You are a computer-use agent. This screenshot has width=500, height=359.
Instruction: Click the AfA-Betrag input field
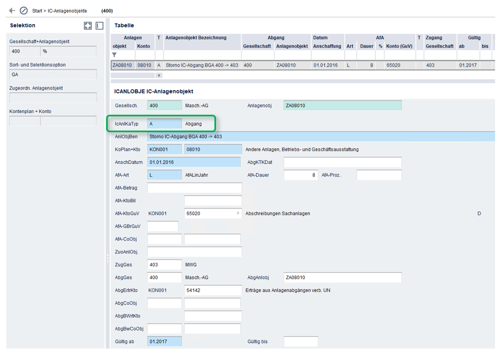(195, 188)
